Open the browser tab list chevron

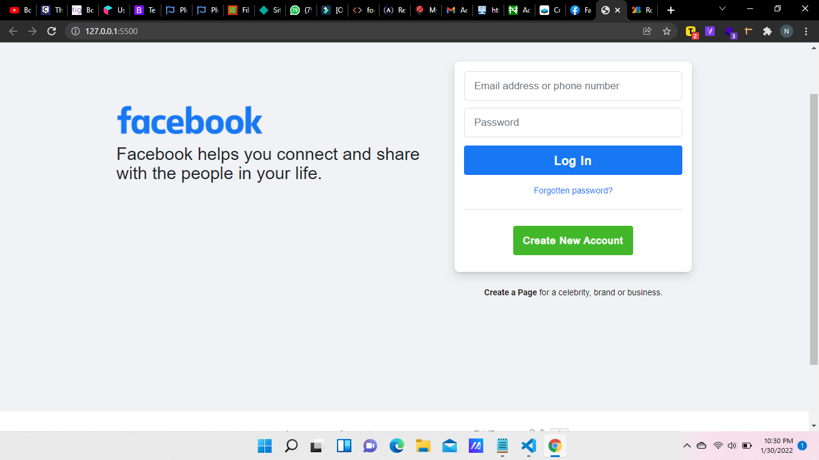click(721, 10)
